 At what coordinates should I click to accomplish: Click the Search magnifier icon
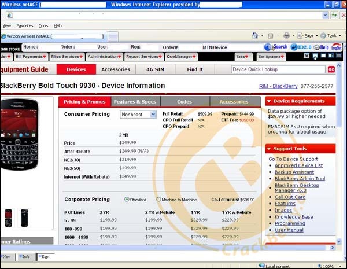(268, 47)
